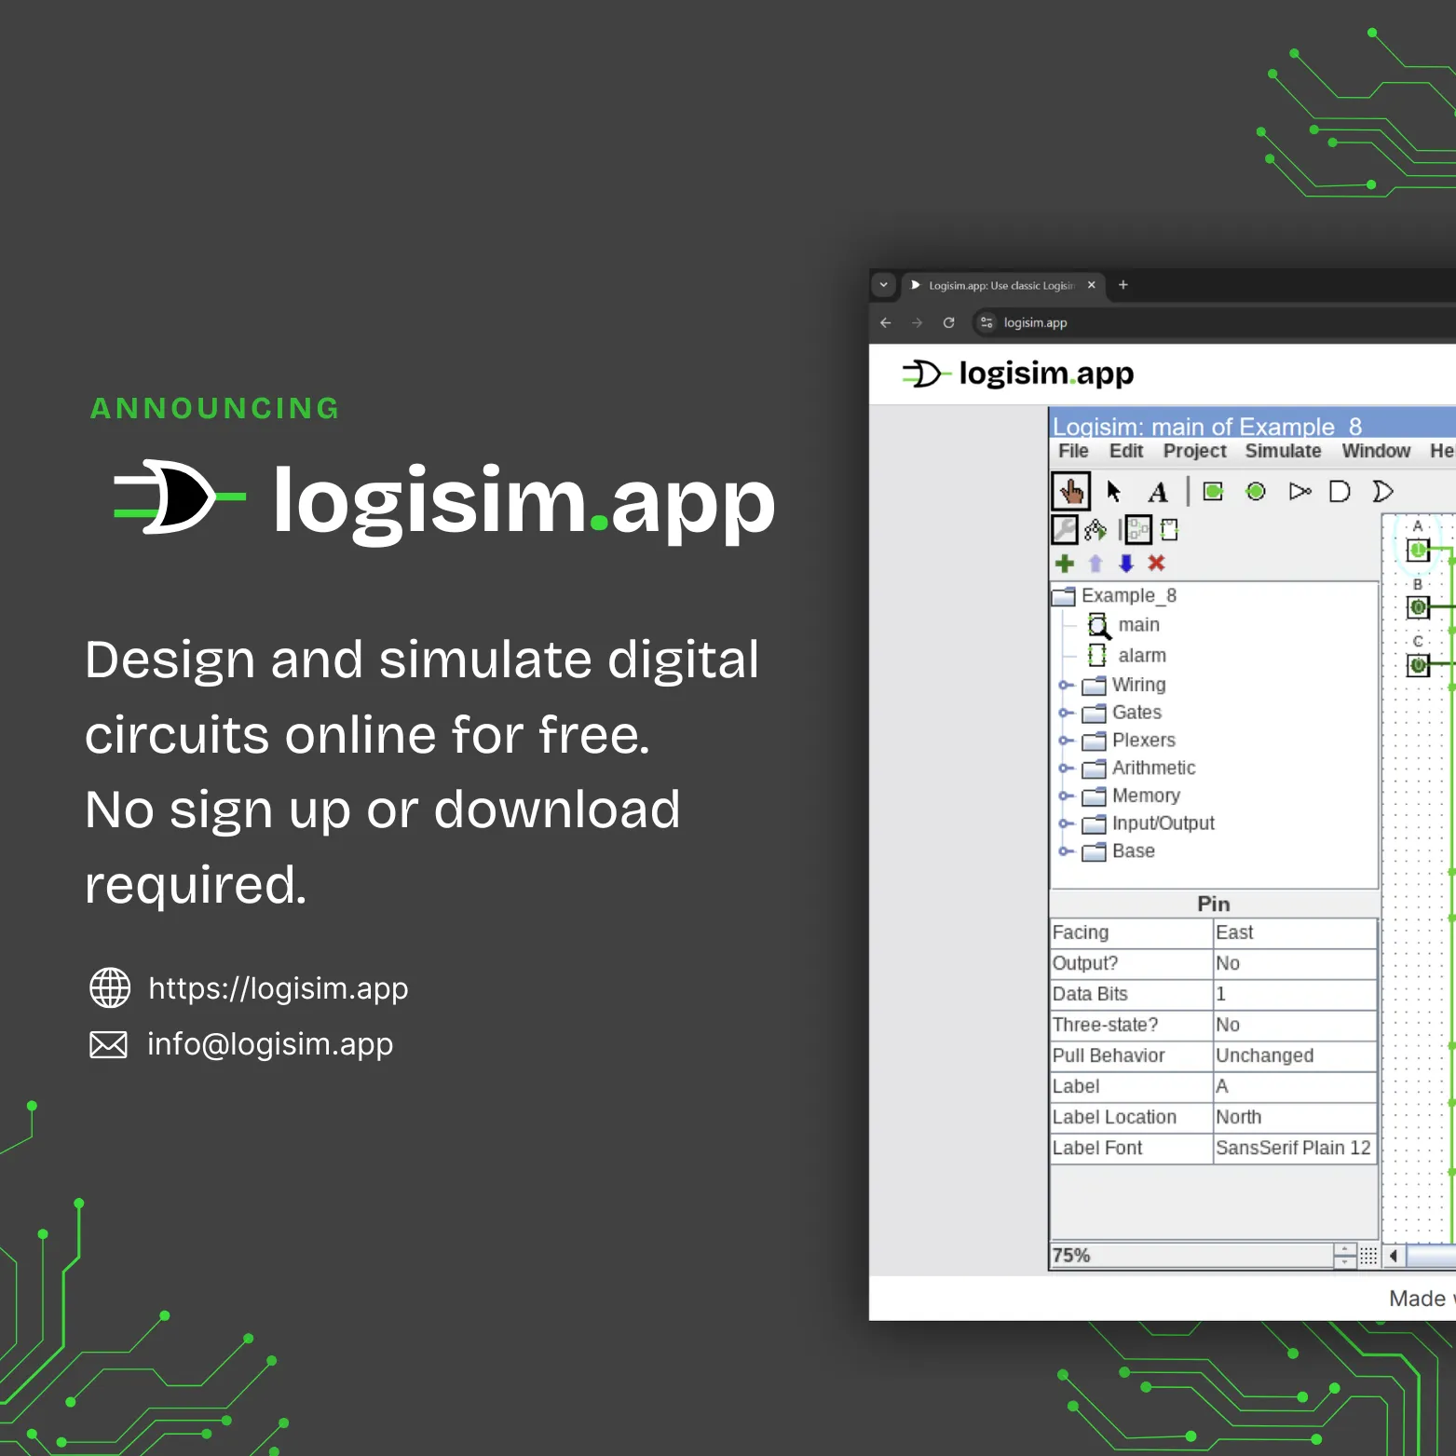This screenshot has height=1456, width=1456.
Task: Open the Simulate menu
Action: click(1283, 451)
